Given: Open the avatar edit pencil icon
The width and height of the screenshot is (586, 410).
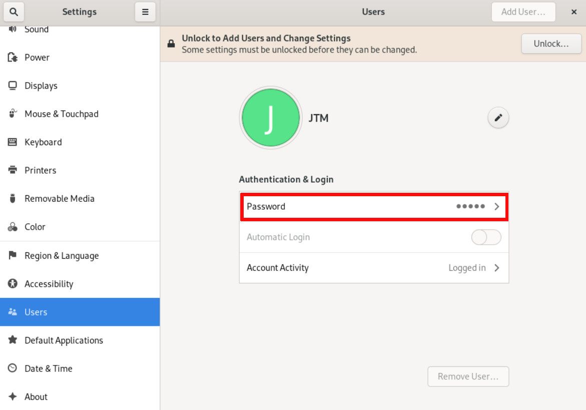Looking at the screenshot, I should click(x=497, y=117).
